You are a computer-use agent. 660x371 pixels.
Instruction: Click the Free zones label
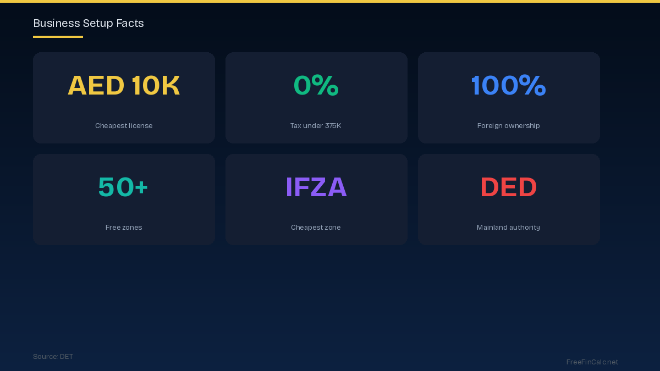[x=124, y=228]
